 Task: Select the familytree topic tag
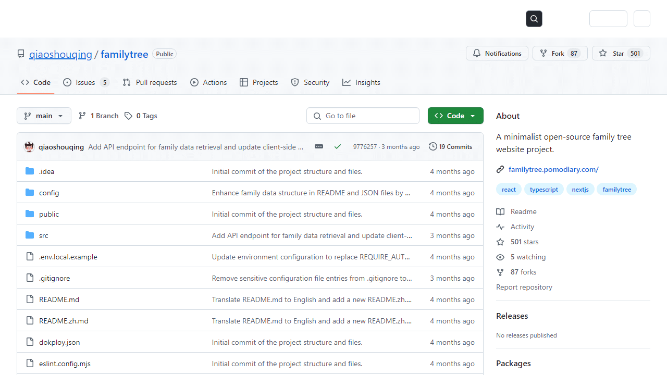click(617, 190)
